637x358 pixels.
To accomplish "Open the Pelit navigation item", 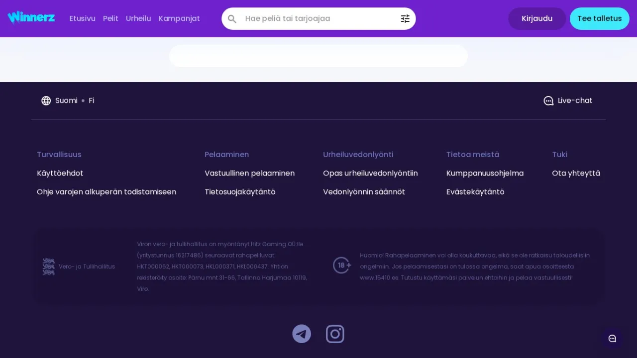I will (x=110, y=18).
